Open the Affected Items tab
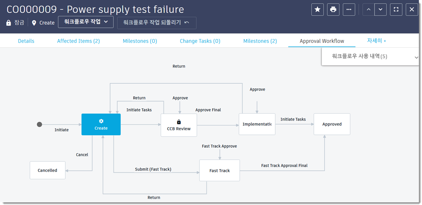 pos(78,41)
